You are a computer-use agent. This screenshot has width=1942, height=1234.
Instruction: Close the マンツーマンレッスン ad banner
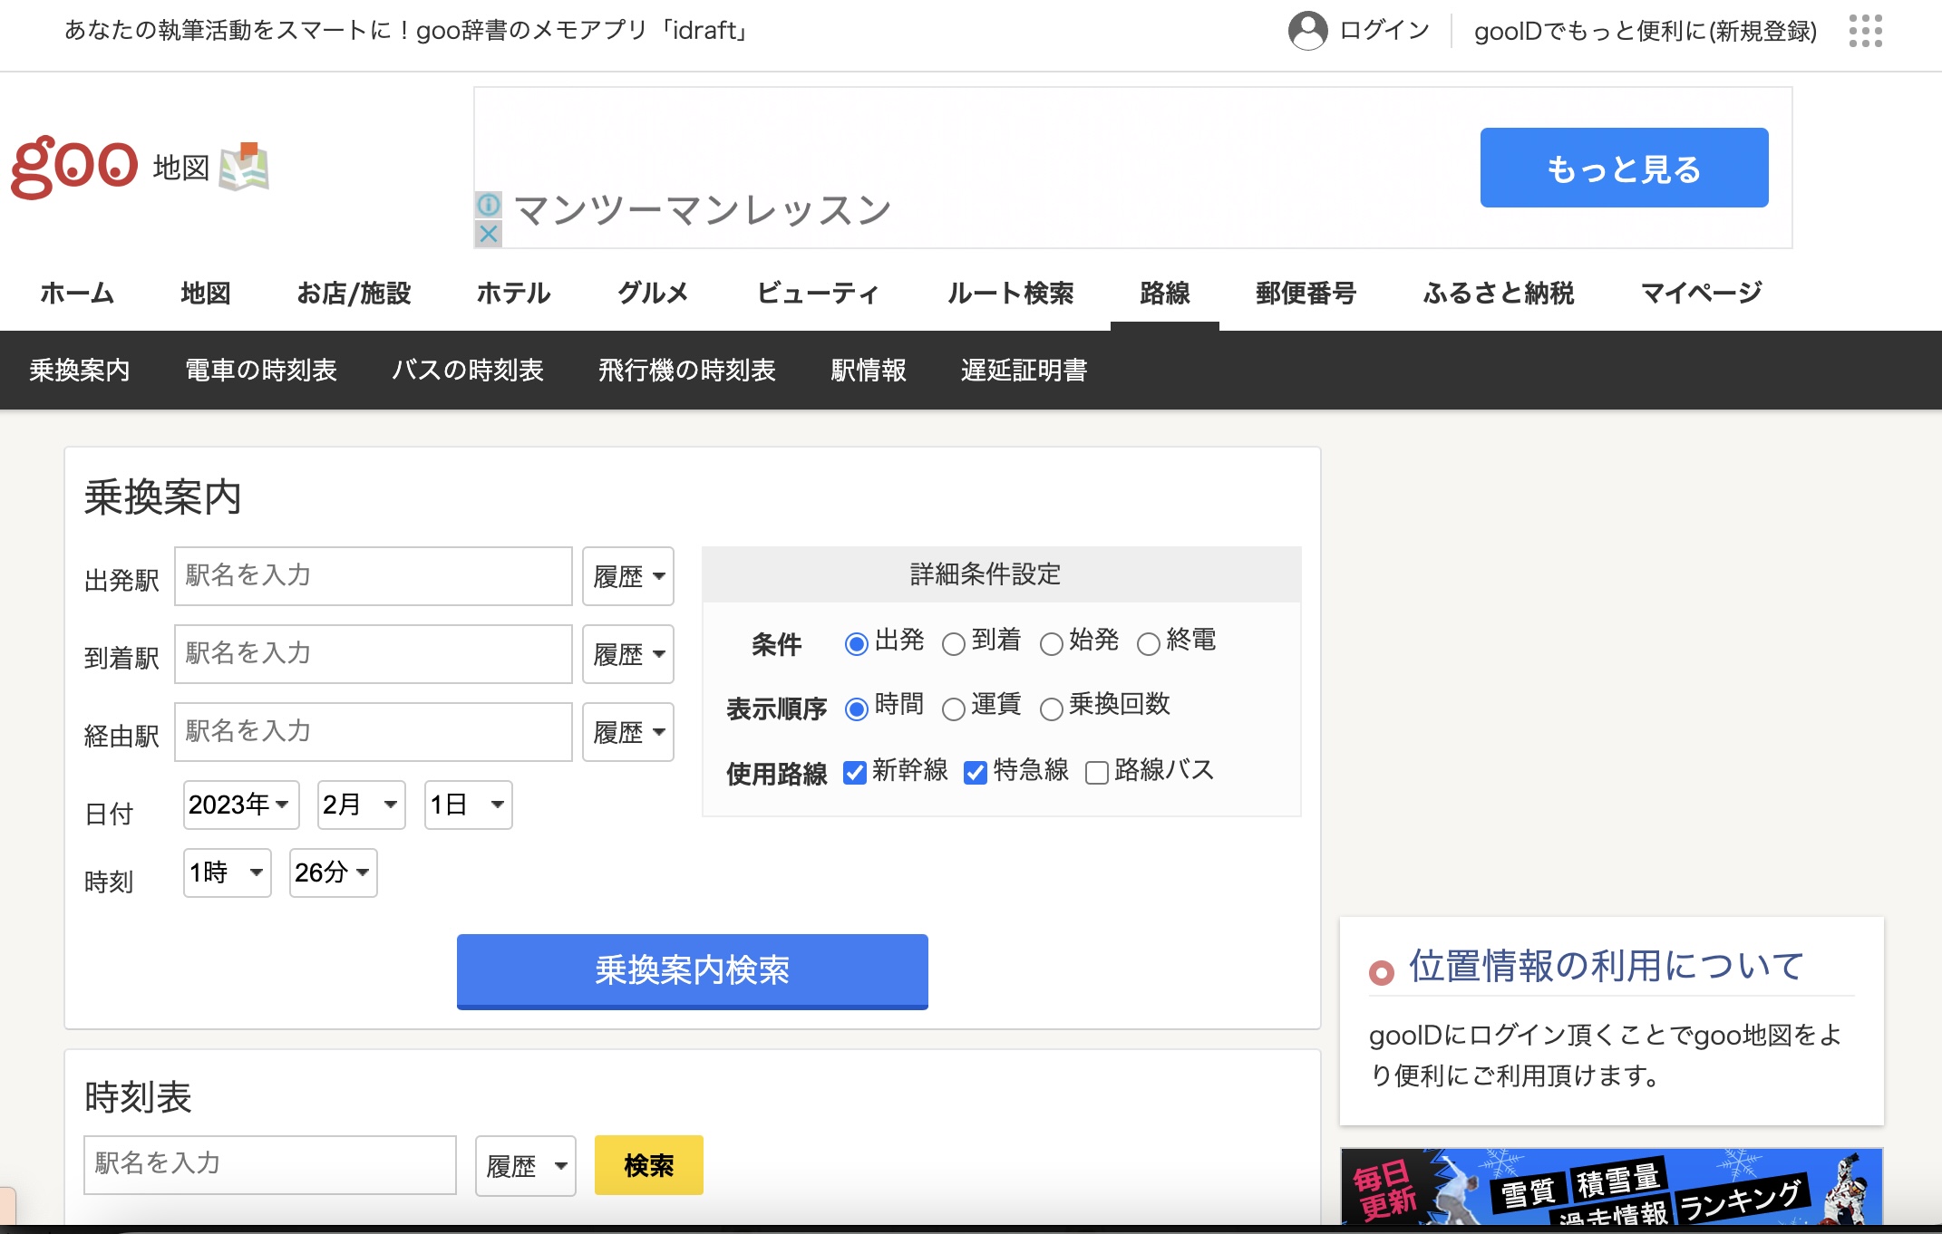(x=490, y=234)
